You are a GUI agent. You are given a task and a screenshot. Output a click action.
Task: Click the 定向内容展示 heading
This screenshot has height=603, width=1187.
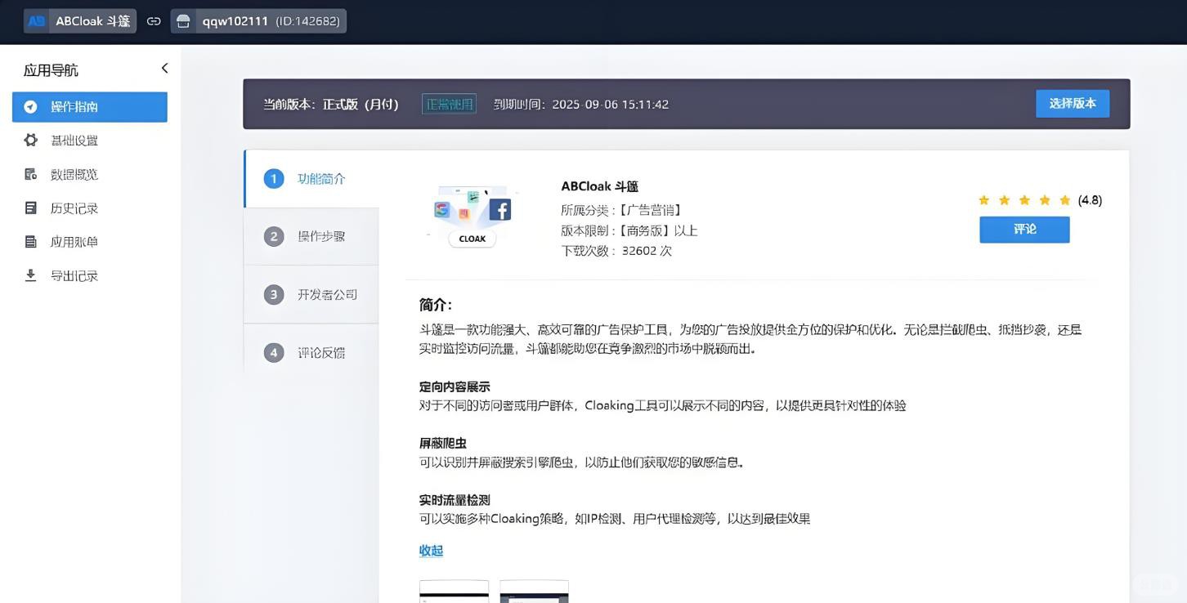click(455, 386)
